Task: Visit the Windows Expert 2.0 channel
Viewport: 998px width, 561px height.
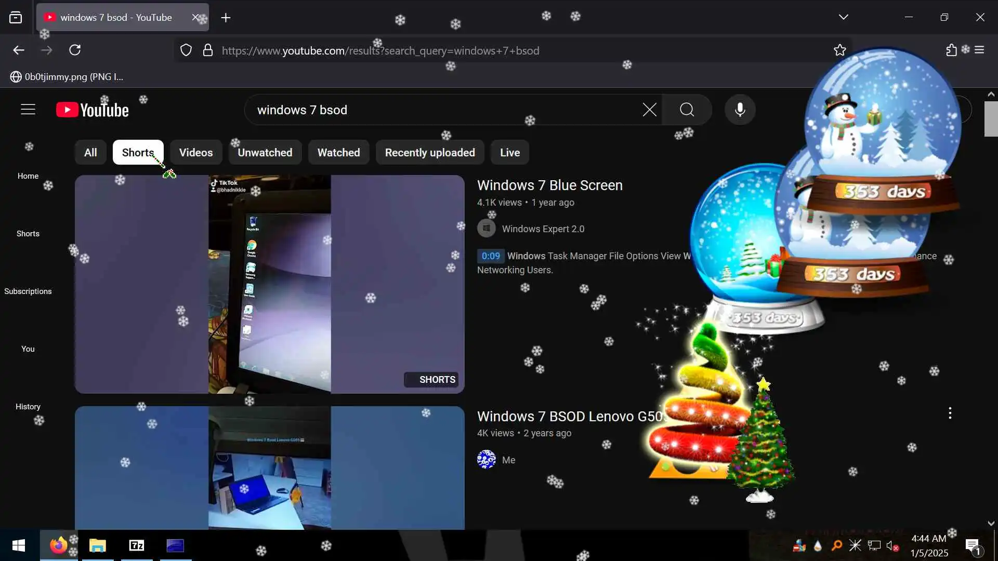Action: 543,229
